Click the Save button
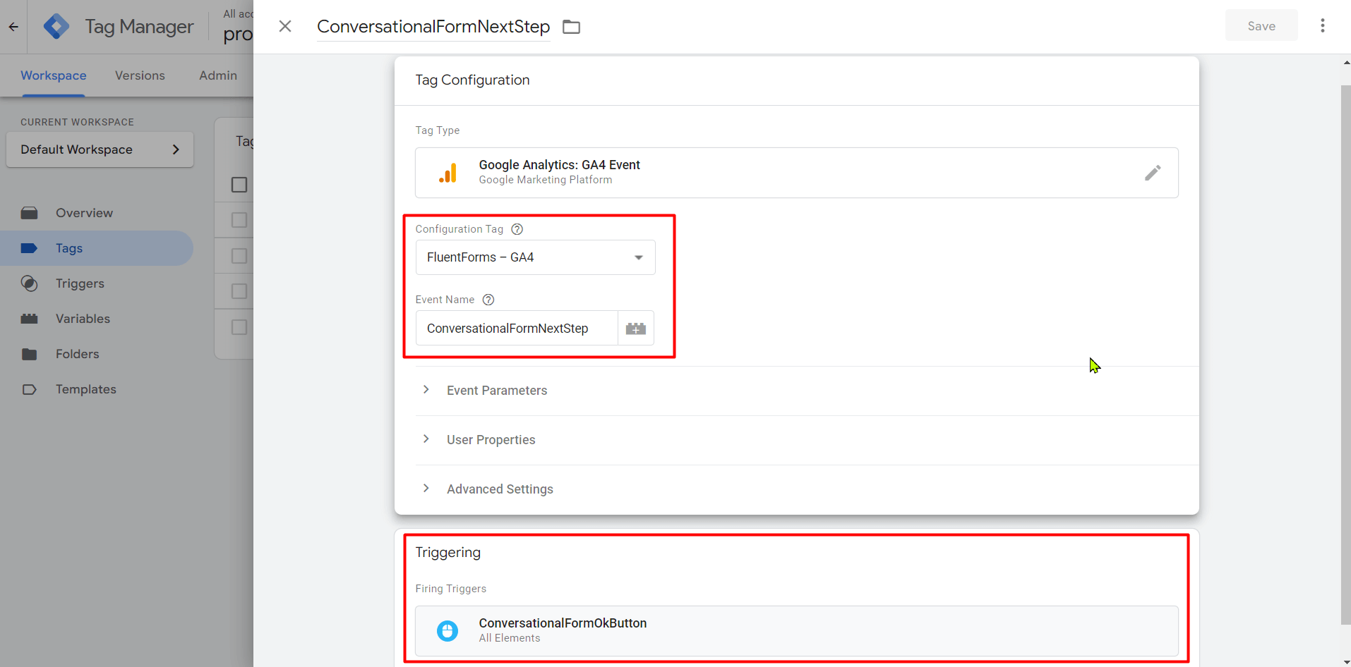This screenshot has width=1351, height=667. point(1261,26)
